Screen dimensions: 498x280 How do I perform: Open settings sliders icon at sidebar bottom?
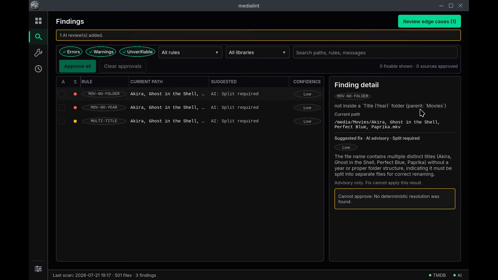38,269
